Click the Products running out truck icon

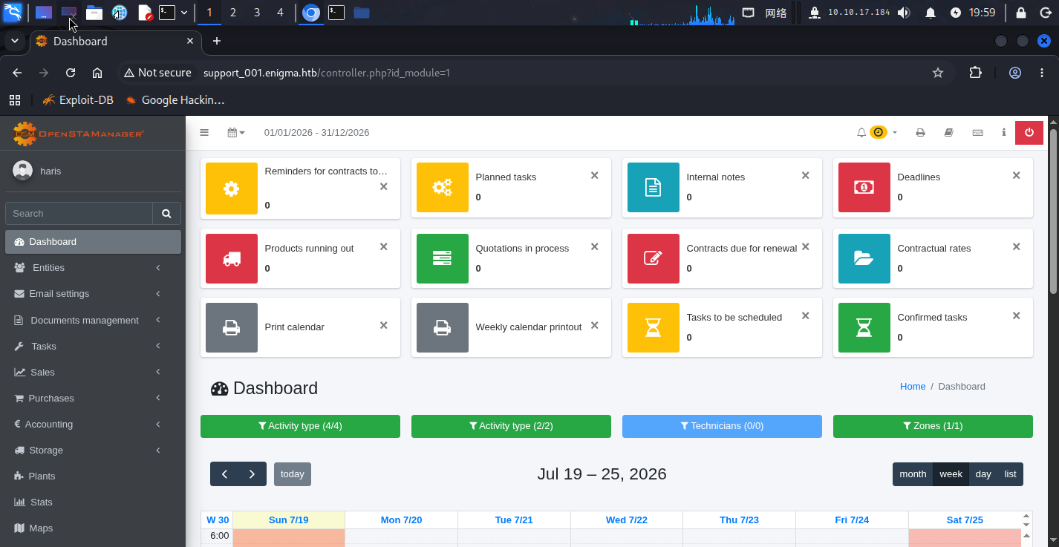tap(232, 258)
